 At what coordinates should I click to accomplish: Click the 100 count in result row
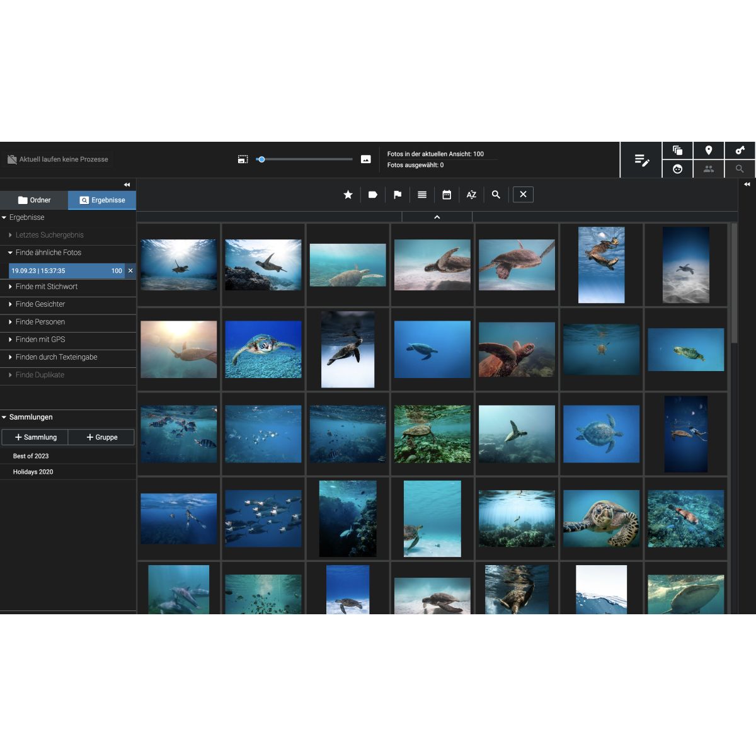[x=117, y=271]
